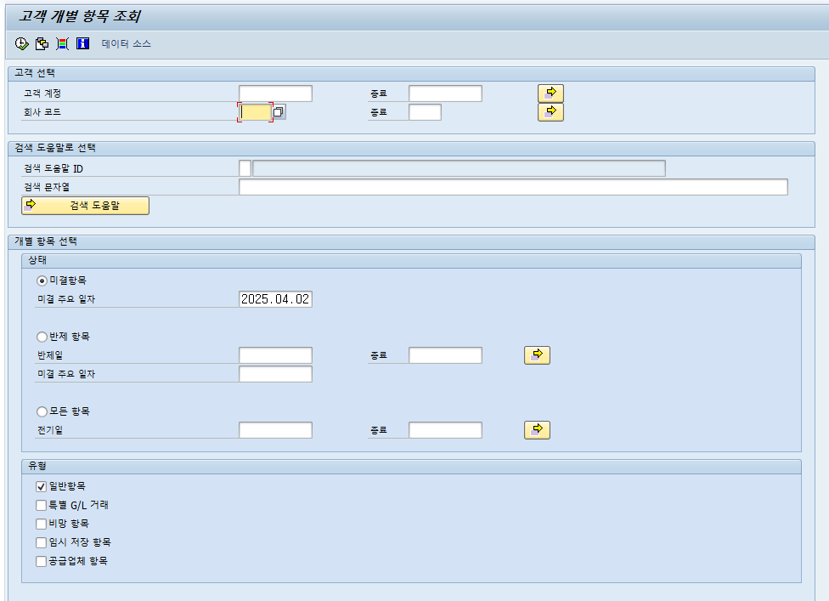Open multiple selection for 전기일
The image size is (829, 601).
click(x=537, y=430)
